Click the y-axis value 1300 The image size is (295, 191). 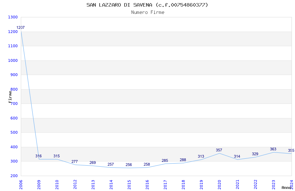13,17
